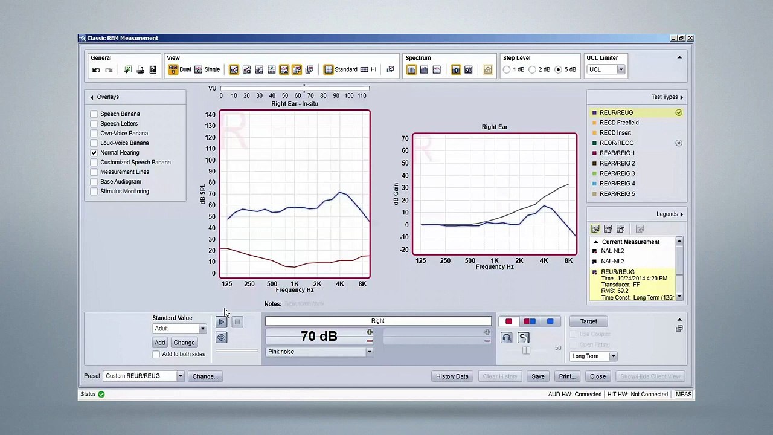Enable Speech Letters overlay

tap(94, 124)
